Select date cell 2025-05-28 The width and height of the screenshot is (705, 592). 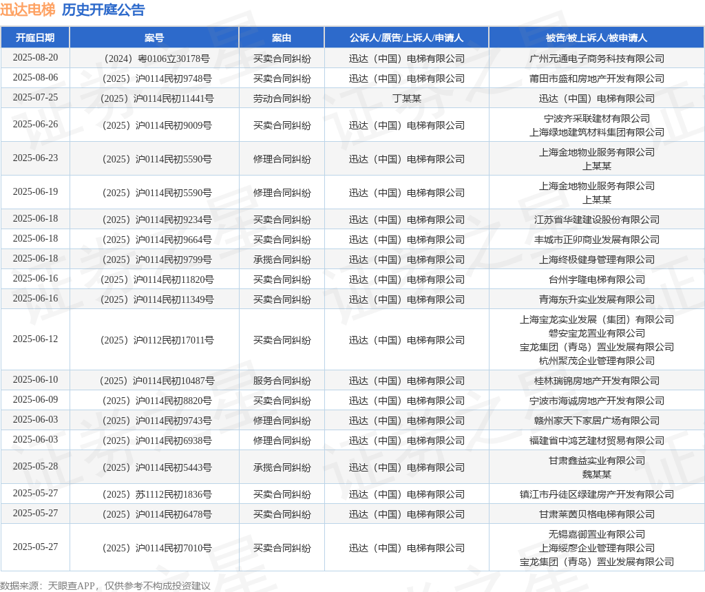click(35, 467)
